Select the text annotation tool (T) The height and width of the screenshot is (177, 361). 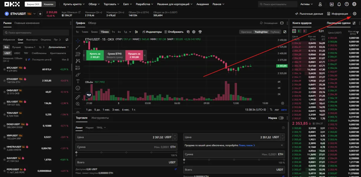[78, 81]
